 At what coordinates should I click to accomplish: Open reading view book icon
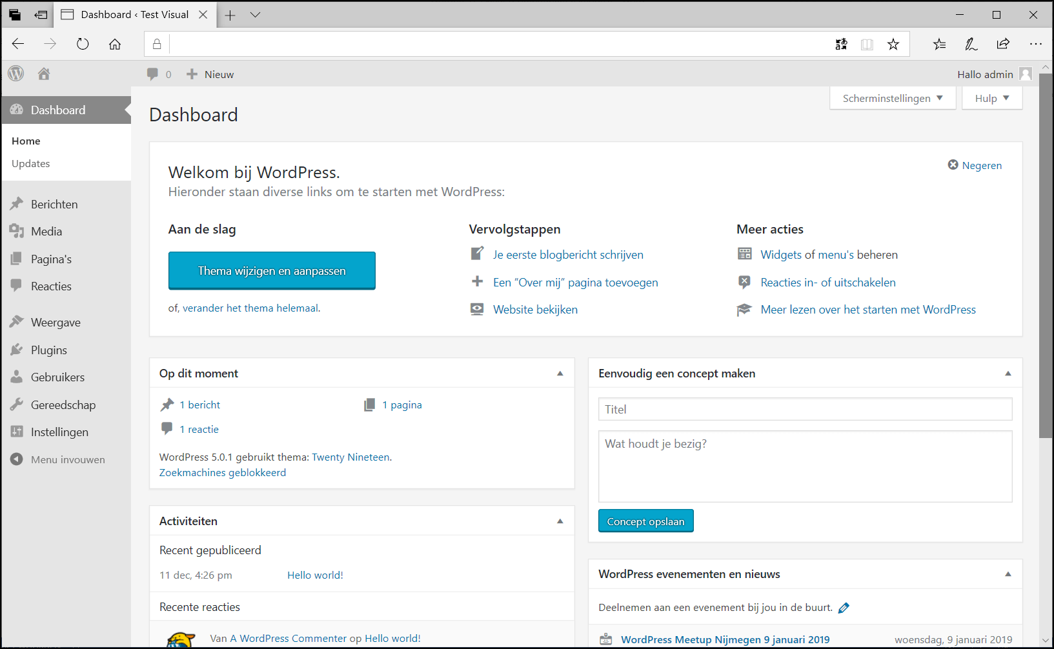pyautogui.click(x=867, y=44)
